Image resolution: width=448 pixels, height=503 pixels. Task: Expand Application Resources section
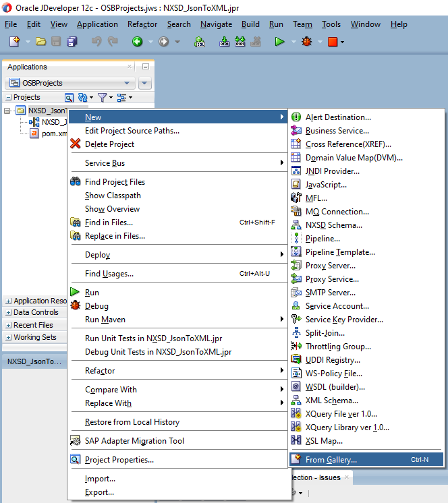pos(8,301)
